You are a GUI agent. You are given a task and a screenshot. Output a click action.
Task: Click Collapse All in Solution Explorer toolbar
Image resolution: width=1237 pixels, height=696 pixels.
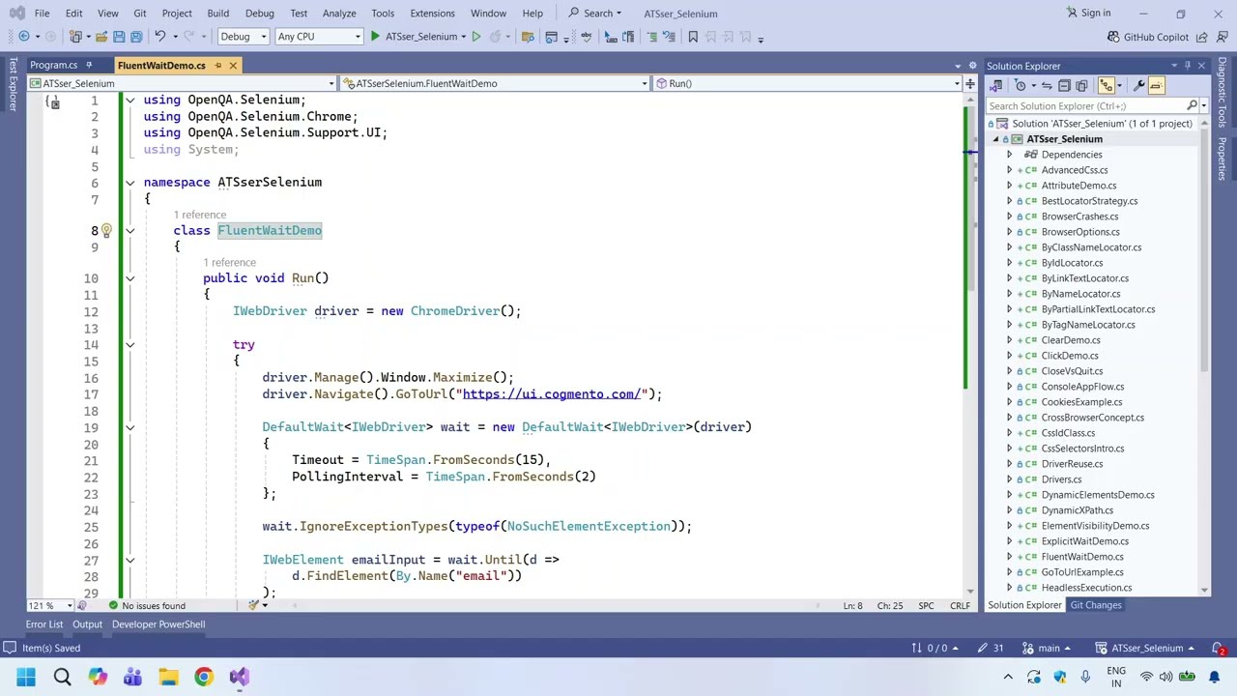(x=1064, y=85)
